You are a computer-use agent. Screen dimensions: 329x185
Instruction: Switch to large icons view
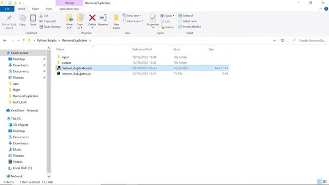click(325, 181)
